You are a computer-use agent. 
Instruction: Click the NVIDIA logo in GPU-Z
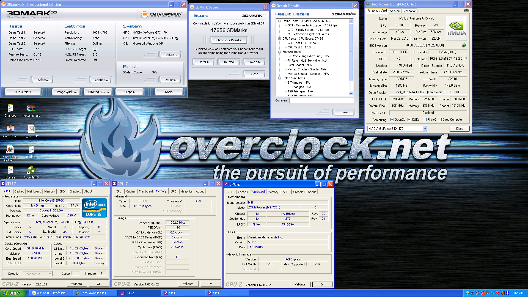pos(457,28)
